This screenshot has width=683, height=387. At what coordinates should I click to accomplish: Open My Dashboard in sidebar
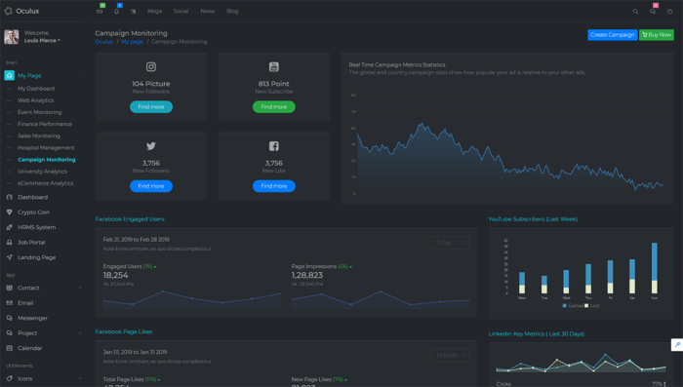coord(36,89)
